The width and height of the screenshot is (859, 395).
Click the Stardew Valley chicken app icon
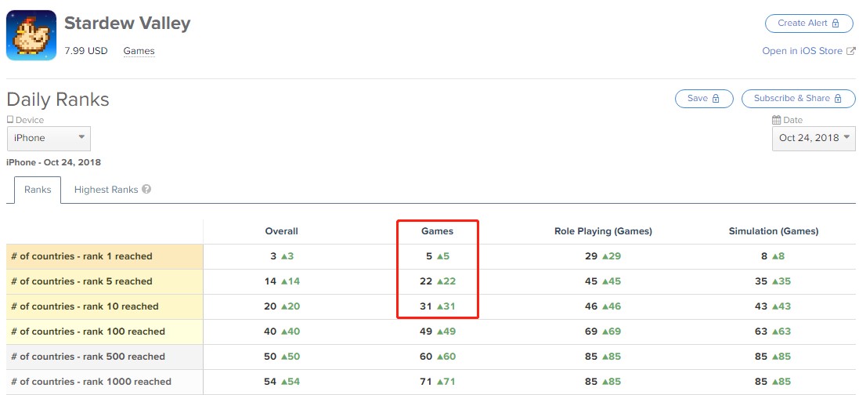31,35
